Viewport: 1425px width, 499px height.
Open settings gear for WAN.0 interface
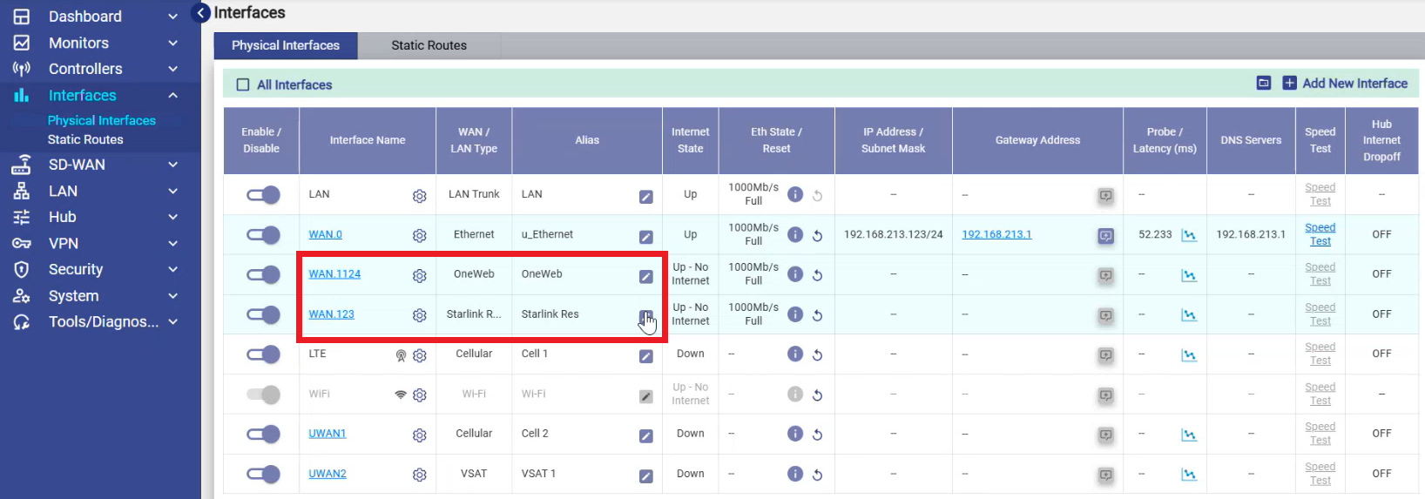coord(419,236)
